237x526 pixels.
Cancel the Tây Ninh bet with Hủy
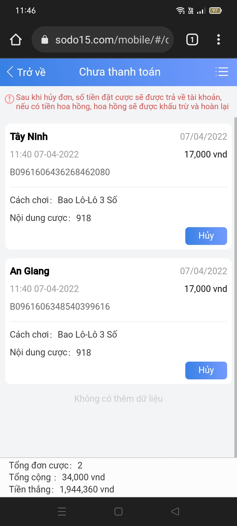(x=206, y=236)
